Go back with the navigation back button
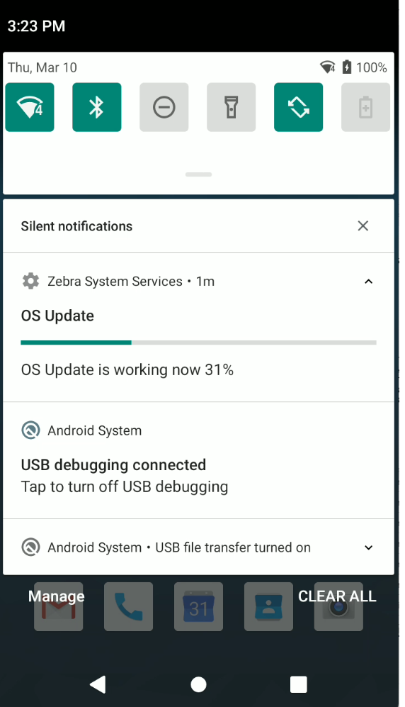This screenshot has width=405, height=707. [x=98, y=684]
